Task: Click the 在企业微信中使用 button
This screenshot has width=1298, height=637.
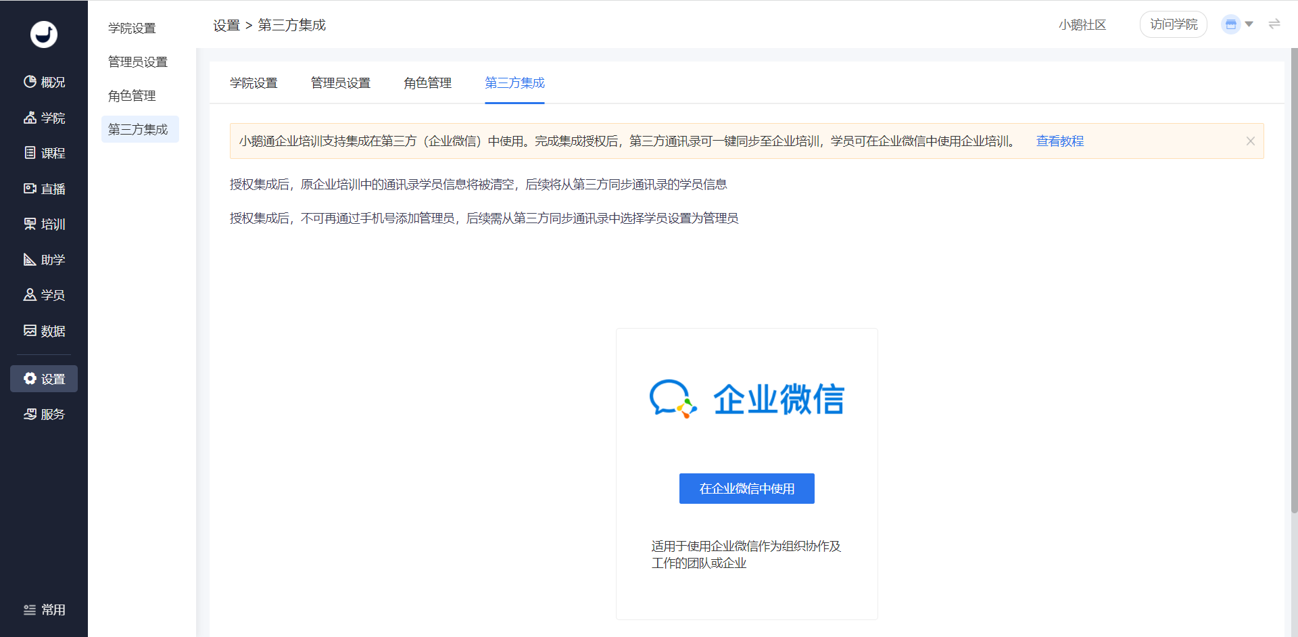Action: click(x=747, y=489)
